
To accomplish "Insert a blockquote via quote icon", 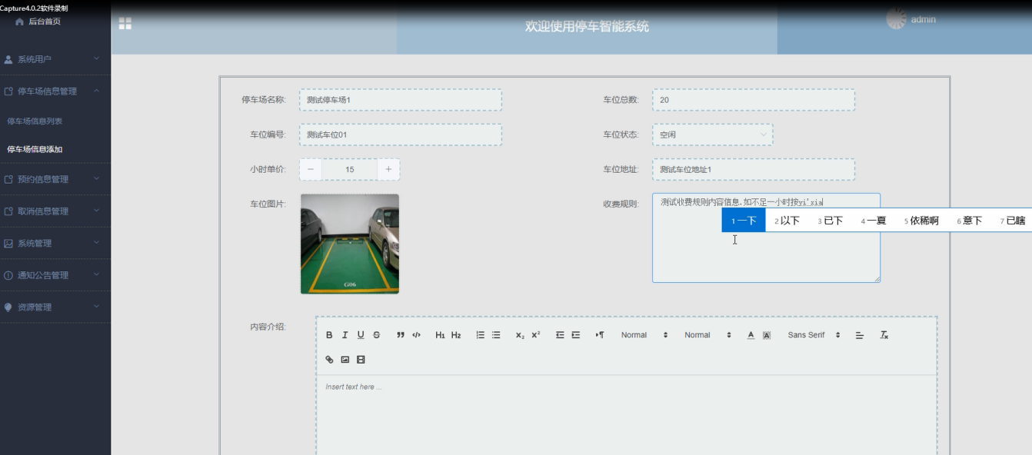I will (401, 335).
